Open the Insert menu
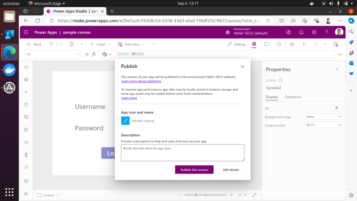Image resolution: width=357 pixels, height=201 pixels. pos(101,44)
